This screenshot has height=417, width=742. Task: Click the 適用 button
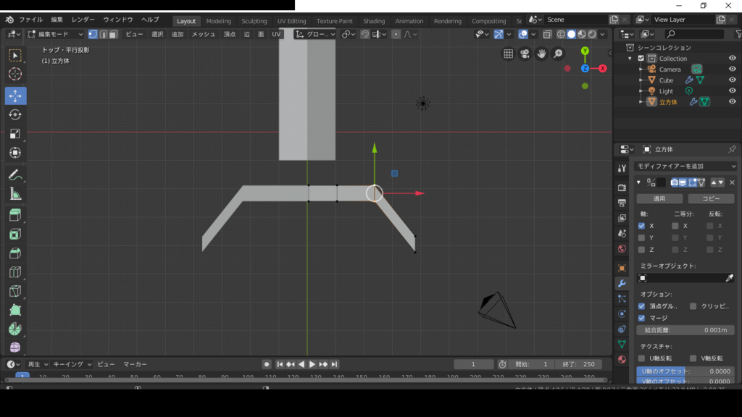pyautogui.click(x=659, y=198)
